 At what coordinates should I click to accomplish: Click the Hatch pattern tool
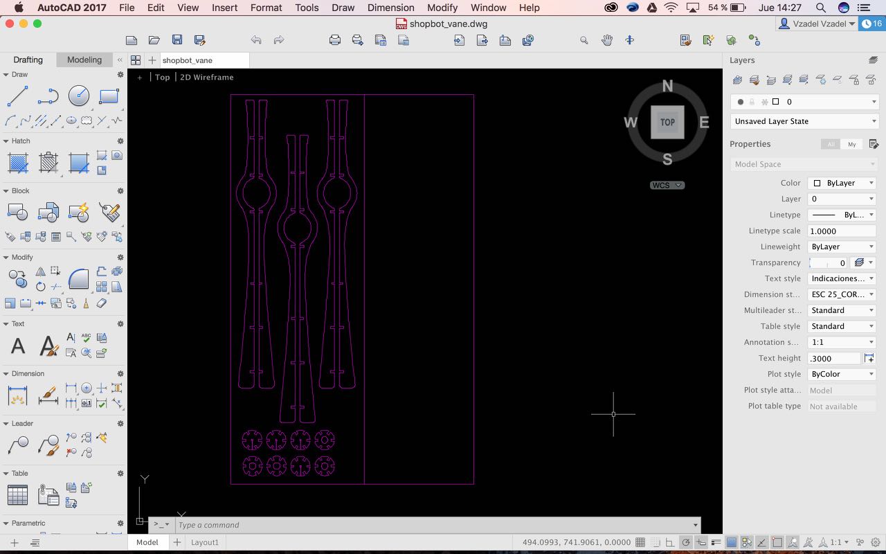coord(17,163)
